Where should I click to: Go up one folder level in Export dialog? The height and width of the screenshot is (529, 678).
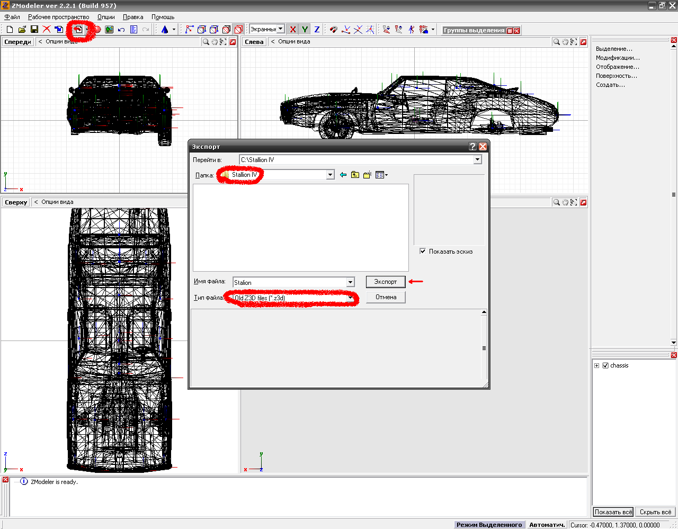355,175
